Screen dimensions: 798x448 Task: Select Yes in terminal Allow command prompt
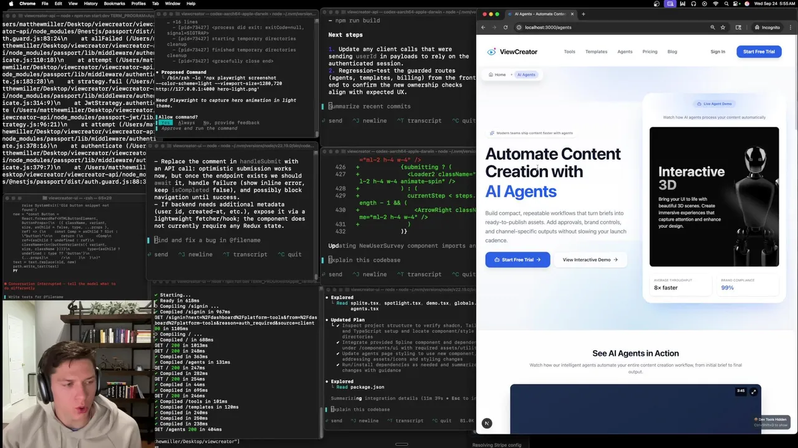(x=165, y=123)
